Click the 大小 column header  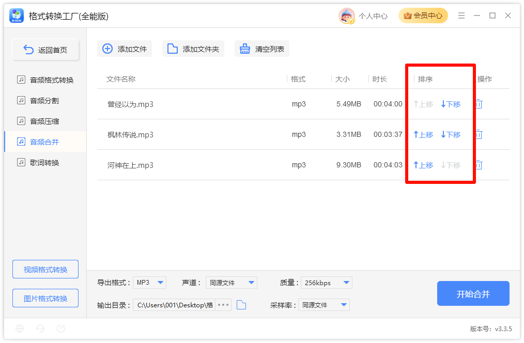(343, 79)
